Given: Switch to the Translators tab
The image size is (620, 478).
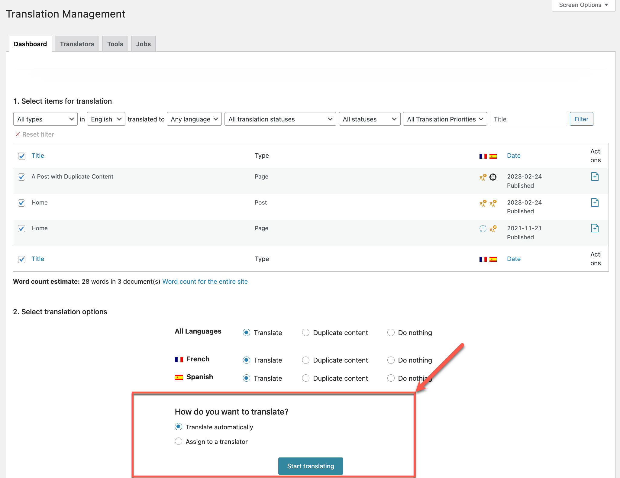Looking at the screenshot, I should tap(77, 44).
